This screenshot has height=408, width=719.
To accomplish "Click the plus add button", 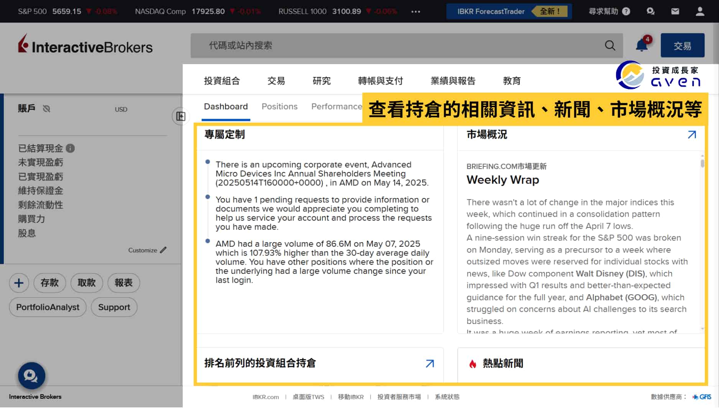I will [19, 283].
